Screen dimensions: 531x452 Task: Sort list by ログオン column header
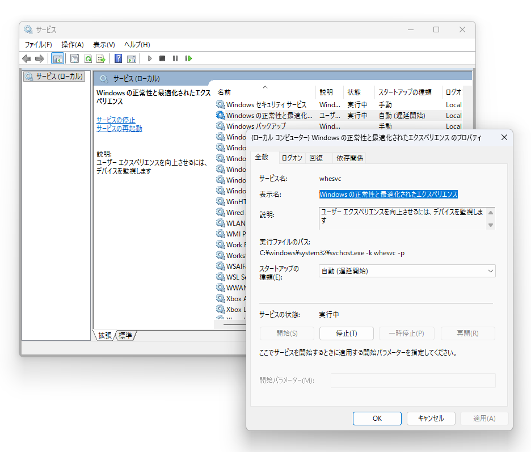(x=453, y=92)
